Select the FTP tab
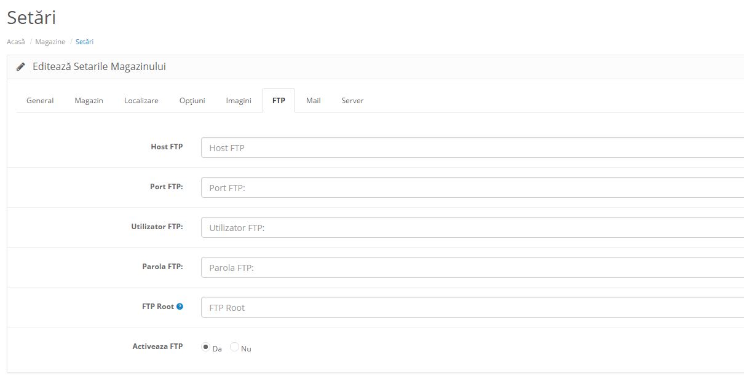Viewport: 744px width, 376px height. pyautogui.click(x=279, y=100)
